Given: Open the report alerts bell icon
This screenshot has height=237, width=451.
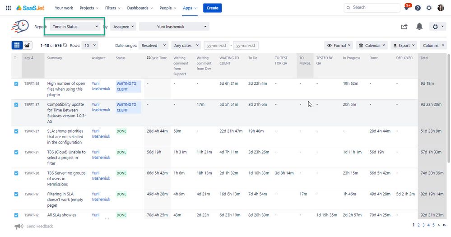Looking at the screenshot, I should [x=419, y=27].
